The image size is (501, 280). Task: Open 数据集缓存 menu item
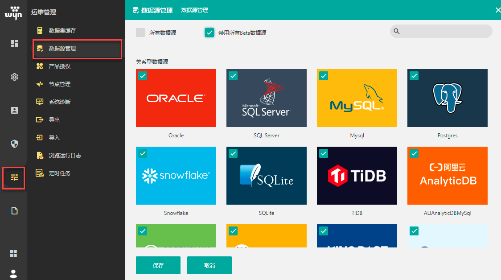click(62, 31)
